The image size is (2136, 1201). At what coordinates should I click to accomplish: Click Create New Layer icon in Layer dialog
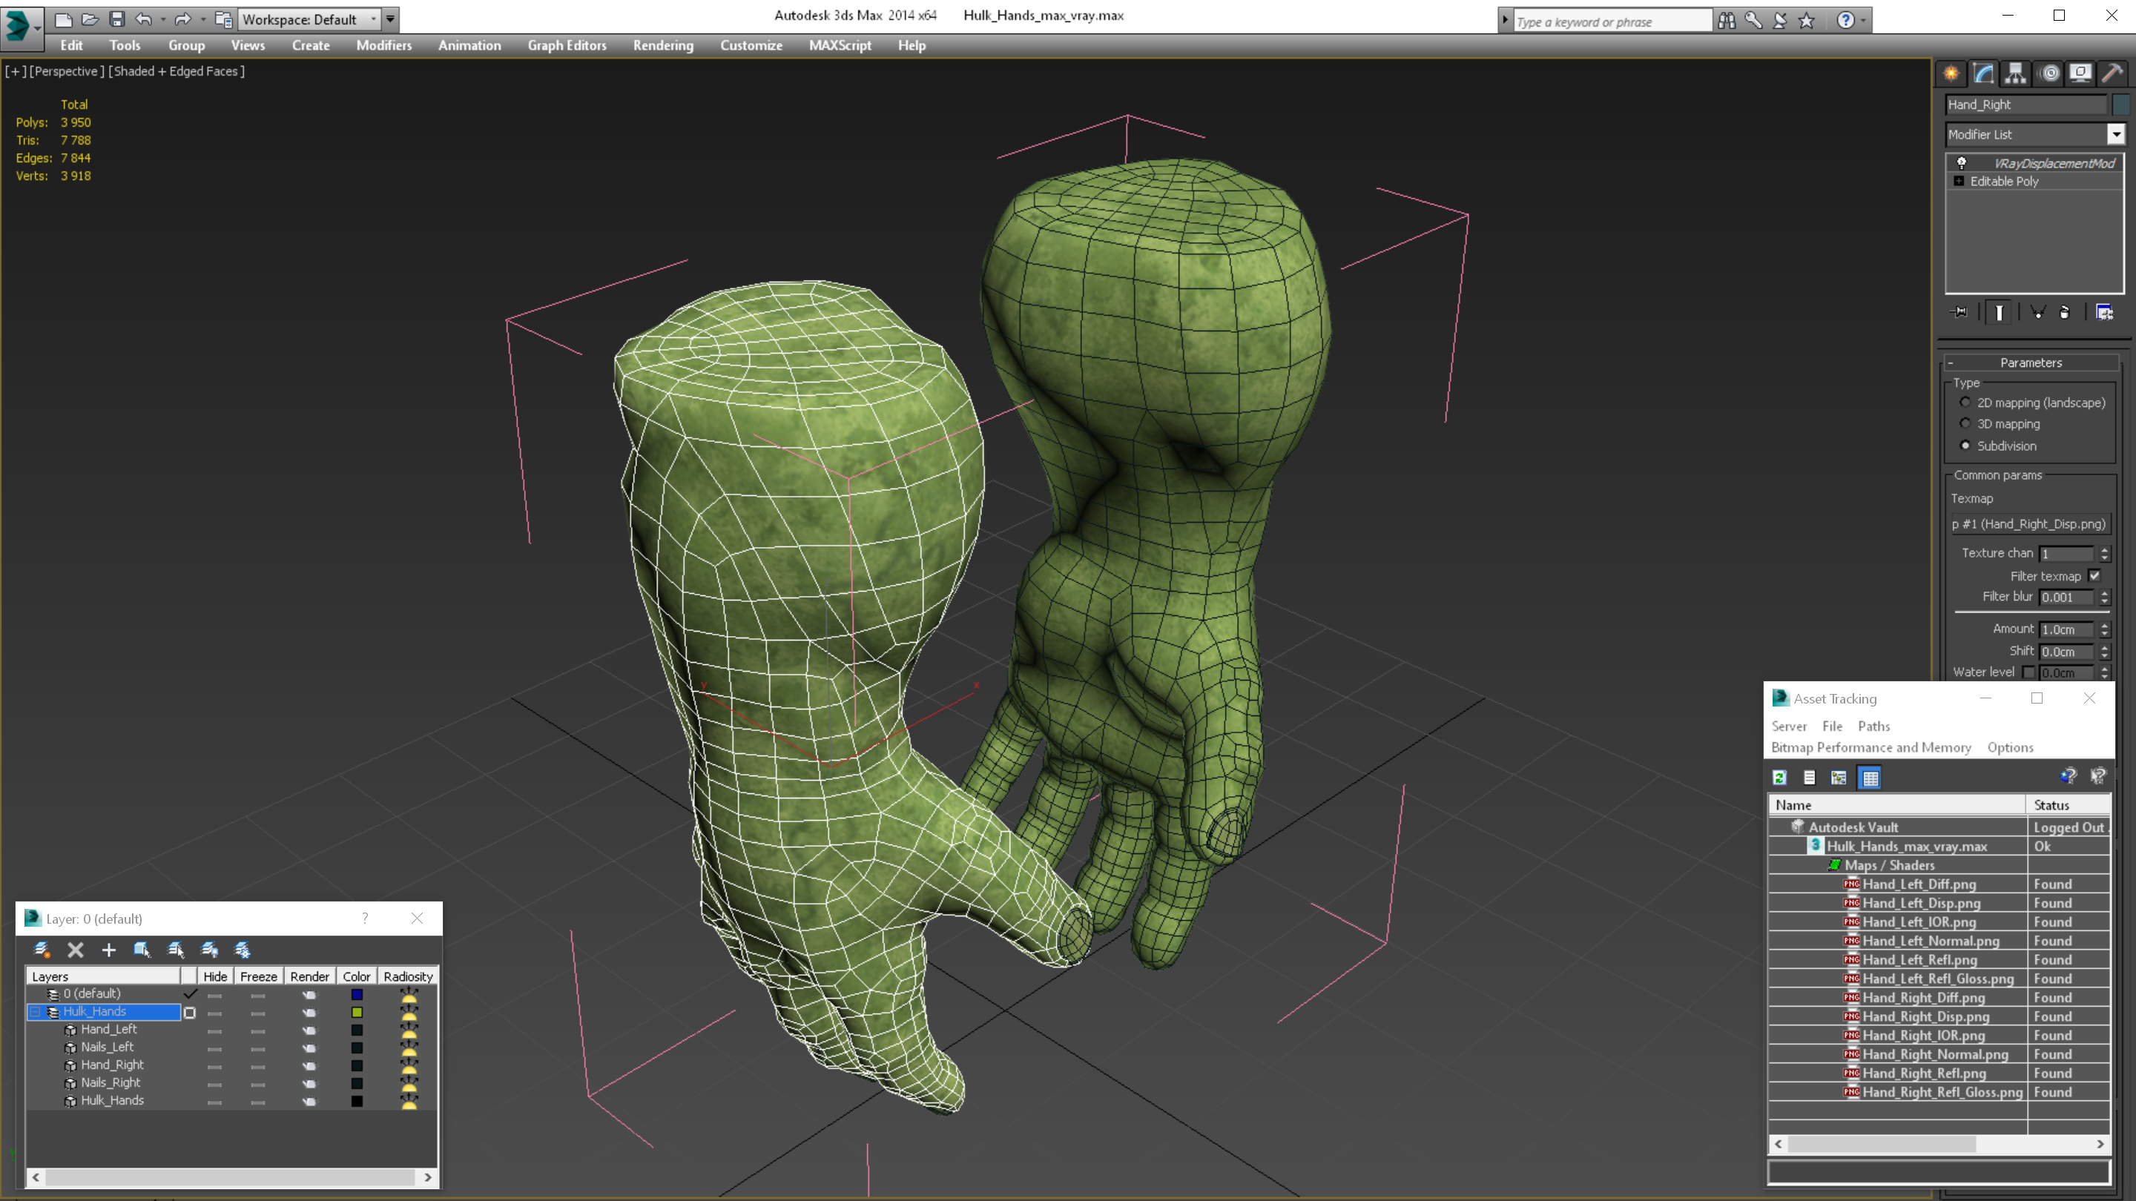(42, 950)
